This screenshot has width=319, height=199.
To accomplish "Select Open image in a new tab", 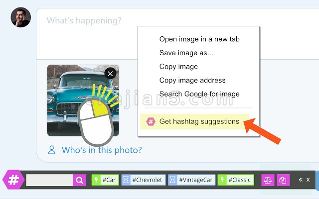I will tap(199, 39).
